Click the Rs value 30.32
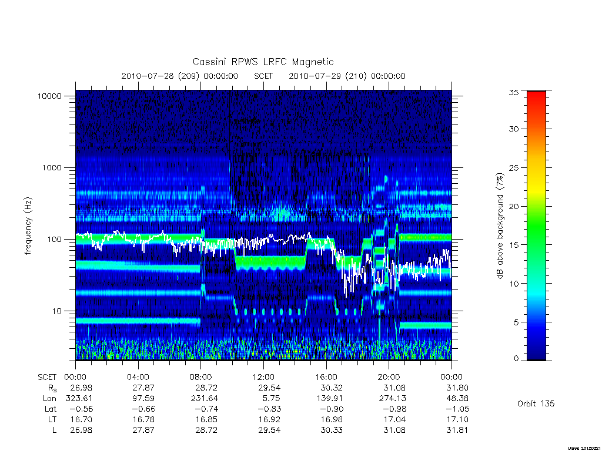The image size is (602, 451). (332, 388)
